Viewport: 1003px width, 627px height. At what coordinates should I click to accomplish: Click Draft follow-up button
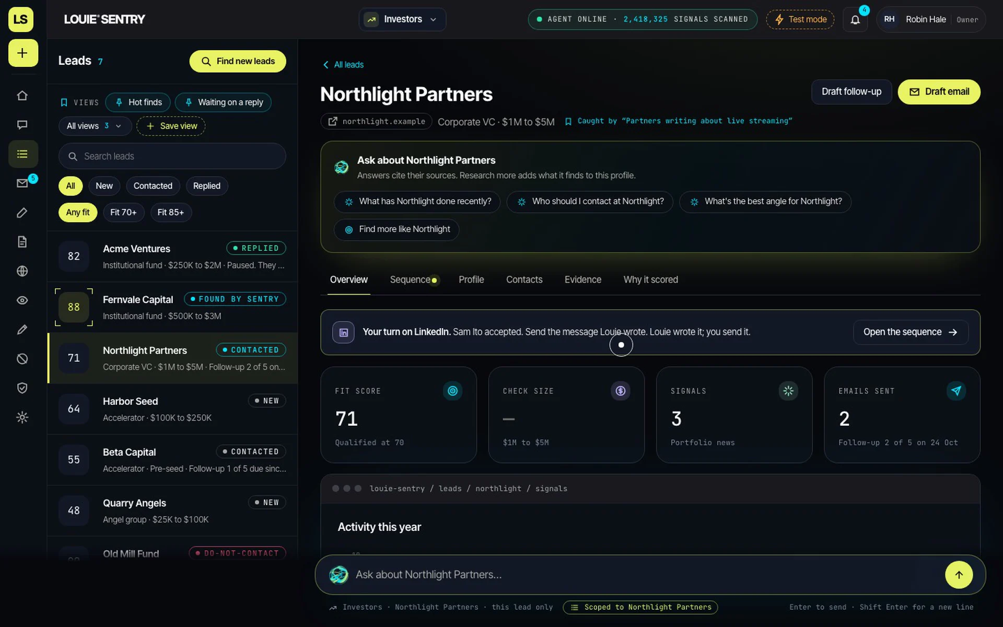pos(852,92)
